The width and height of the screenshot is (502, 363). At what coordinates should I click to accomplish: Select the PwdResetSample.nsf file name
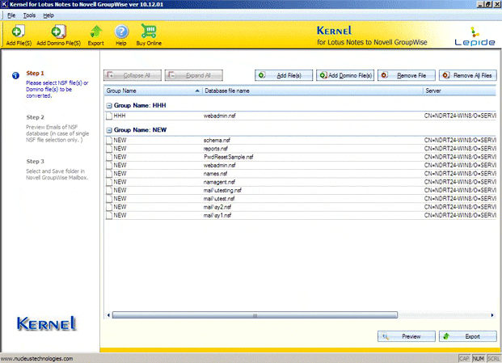[x=228, y=157]
